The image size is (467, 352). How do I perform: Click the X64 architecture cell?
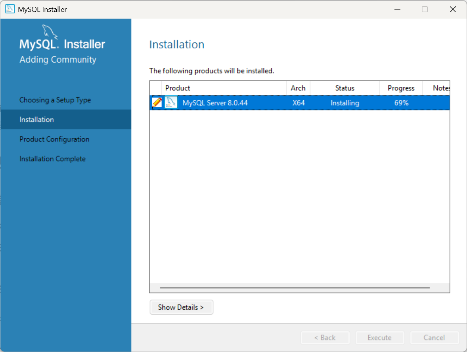[299, 103]
